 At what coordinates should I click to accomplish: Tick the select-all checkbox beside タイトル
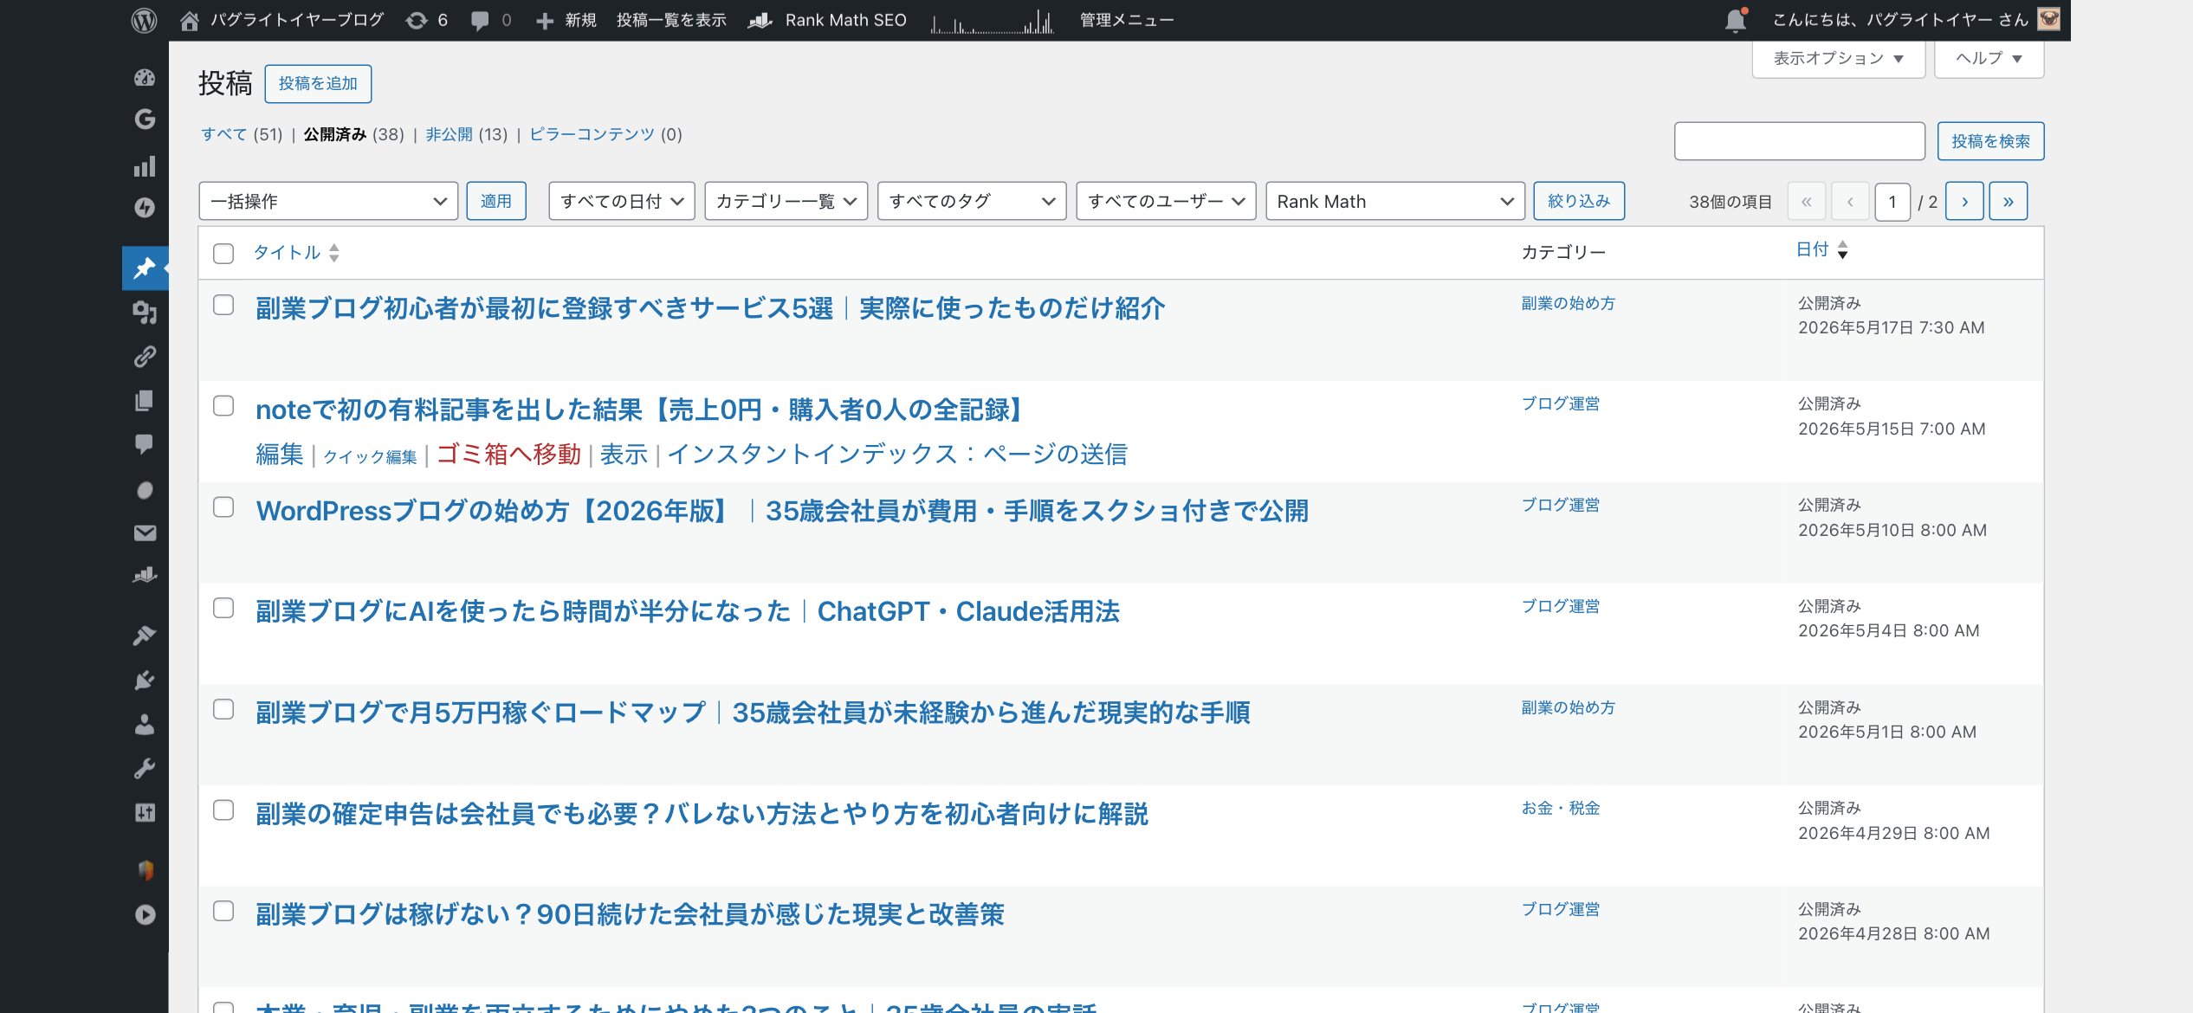[x=223, y=253]
